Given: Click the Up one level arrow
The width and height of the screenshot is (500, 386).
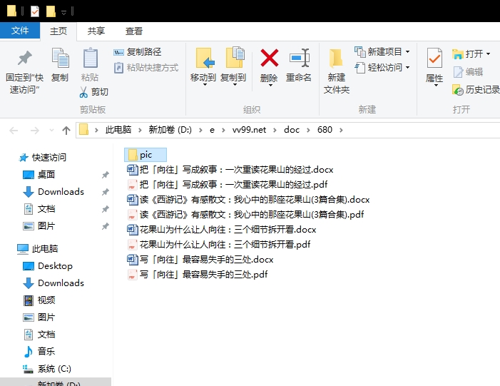Looking at the screenshot, I should (x=66, y=130).
